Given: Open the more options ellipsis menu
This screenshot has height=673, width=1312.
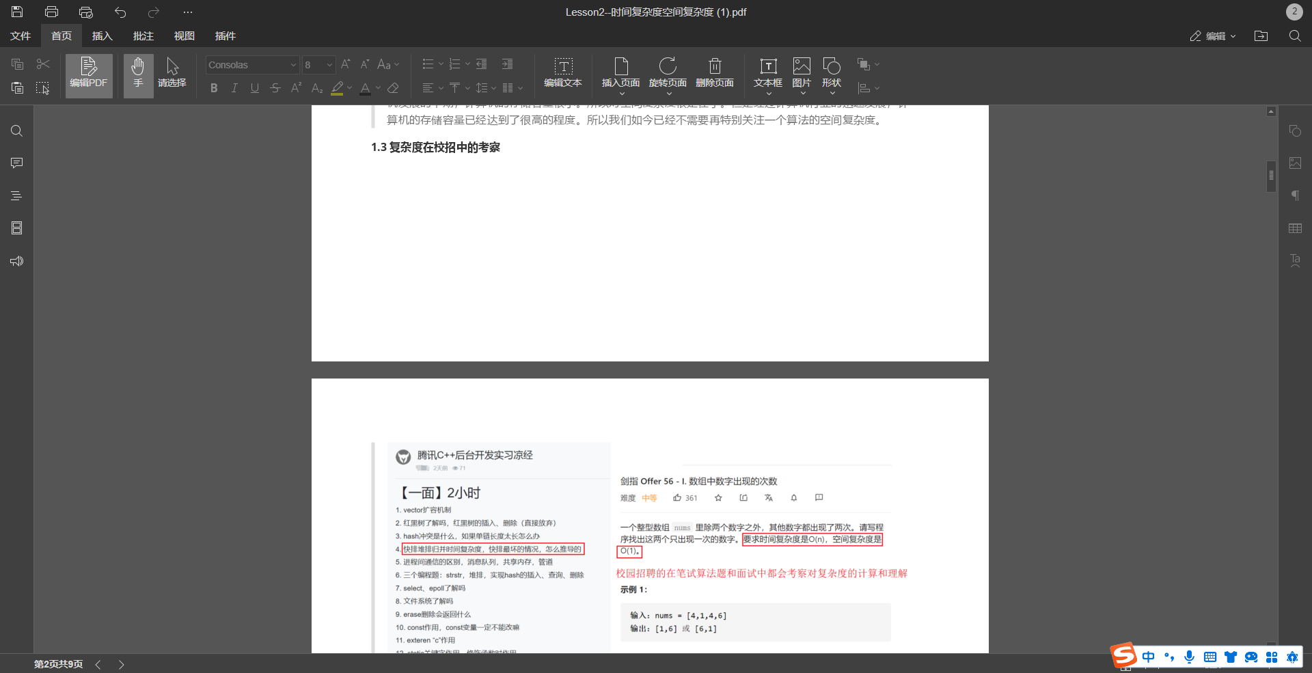Looking at the screenshot, I should 188,12.
